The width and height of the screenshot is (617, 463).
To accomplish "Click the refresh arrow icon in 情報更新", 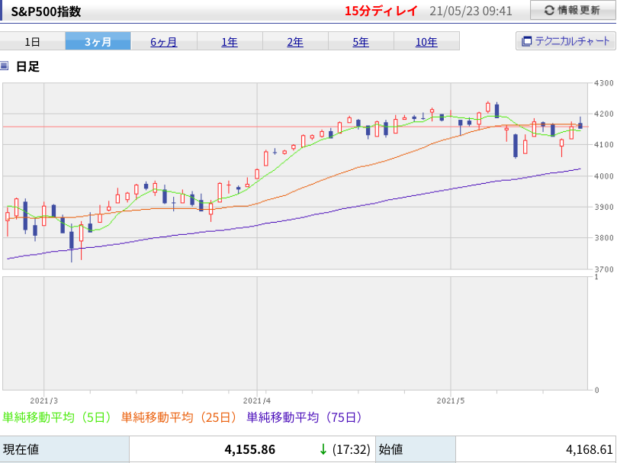I will click(x=549, y=10).
